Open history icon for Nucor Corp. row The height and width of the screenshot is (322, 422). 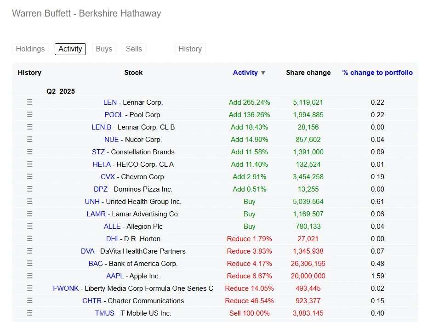click(29, 139)
